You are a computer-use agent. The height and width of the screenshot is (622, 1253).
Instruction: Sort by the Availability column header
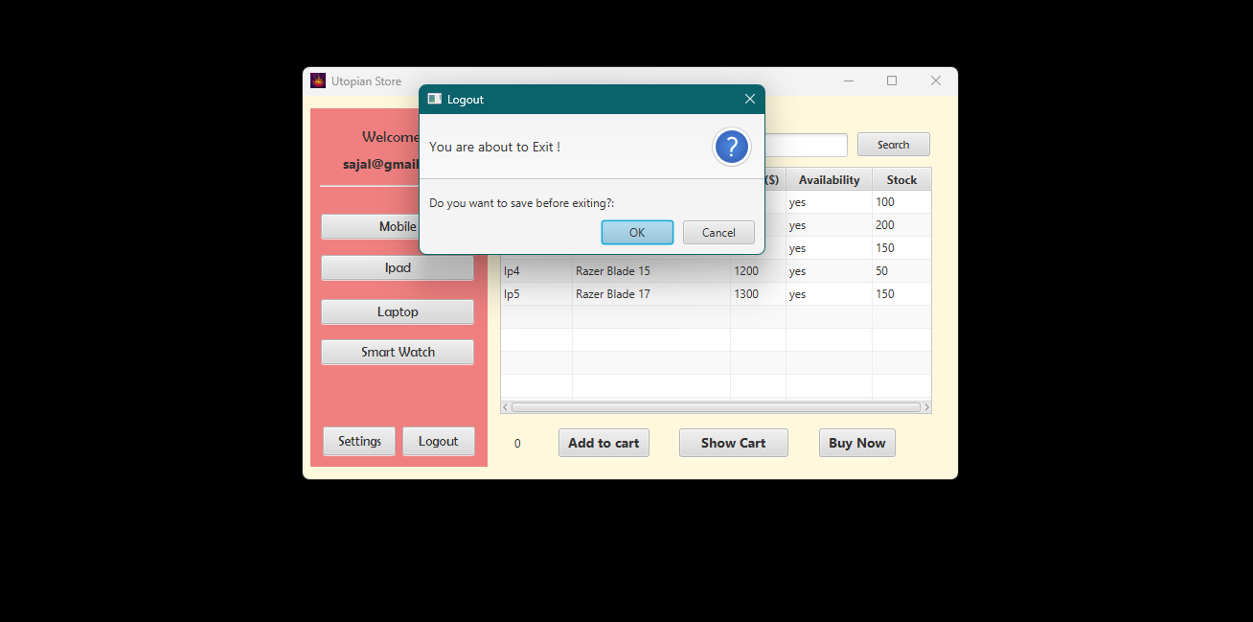(x=830, y=179)
